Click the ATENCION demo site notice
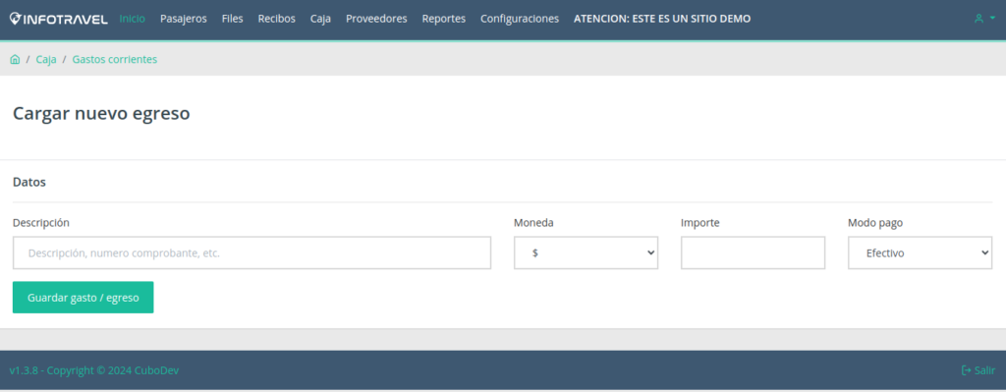This screenshot has height=392, width=1006. pyautogui.click(x=662, y=19)
